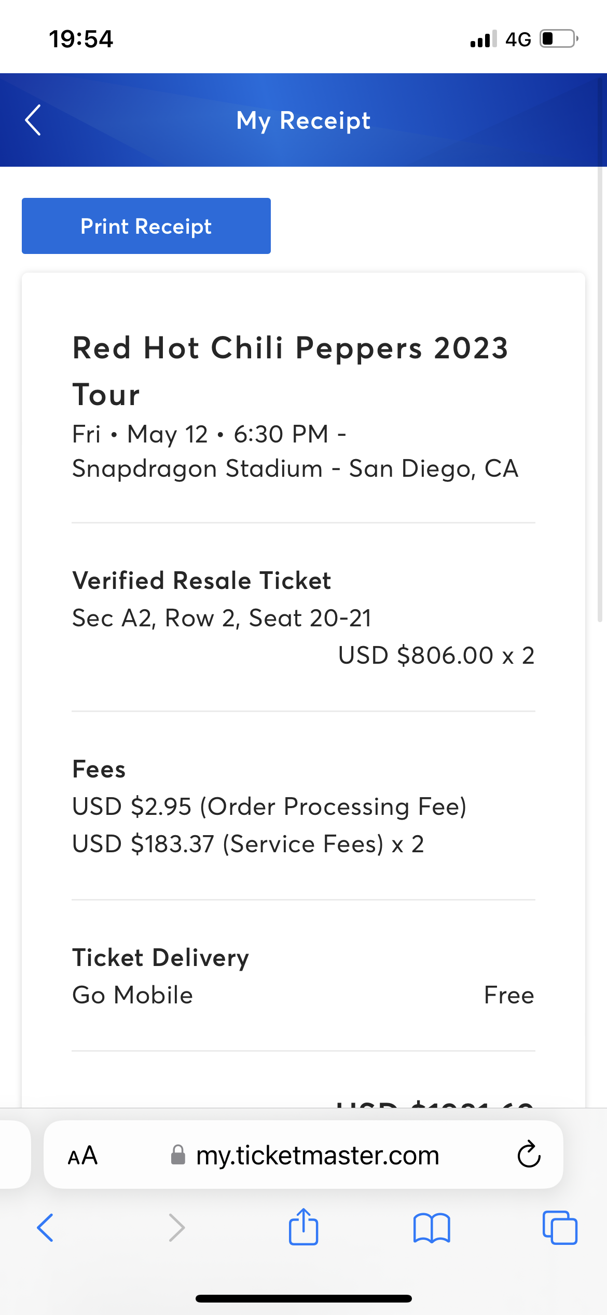Image resolution: width=607 pixels, height=1315 pixels.
Task: Tap the 19:54 clock in status bar
Action: click(81, 39)
